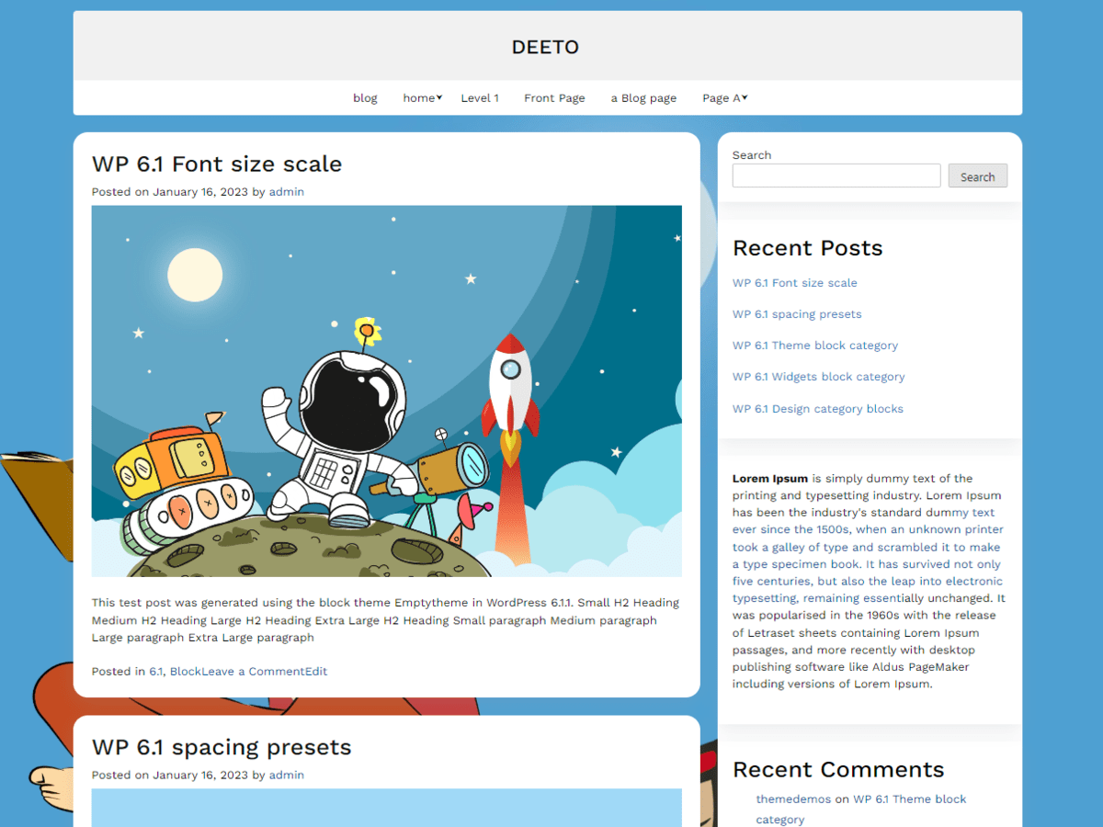Open the Block category link

186,672
